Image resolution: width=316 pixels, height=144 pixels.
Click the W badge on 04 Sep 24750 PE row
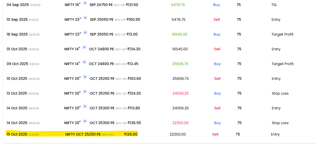click(x=85, y=3)
